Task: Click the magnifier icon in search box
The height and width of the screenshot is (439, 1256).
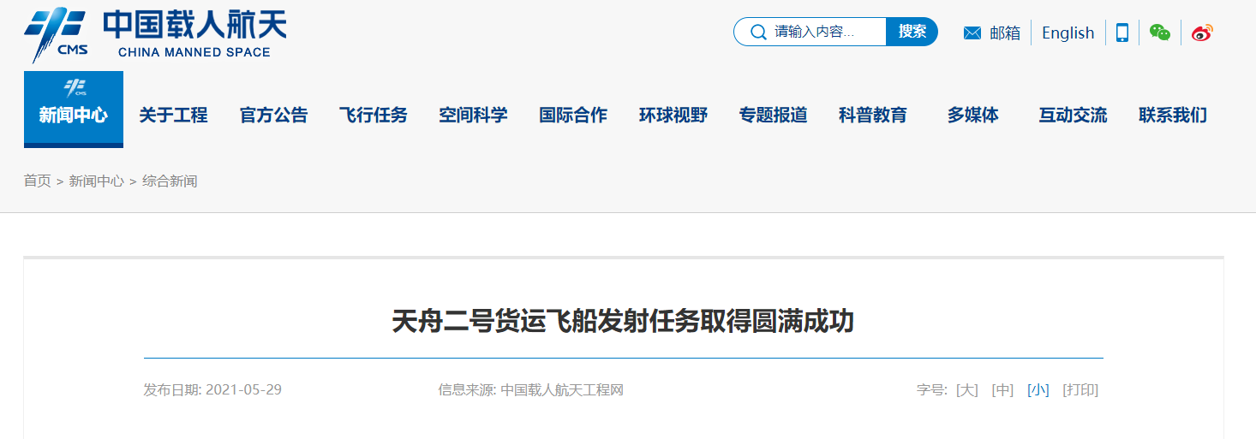Action: point(757,33)
